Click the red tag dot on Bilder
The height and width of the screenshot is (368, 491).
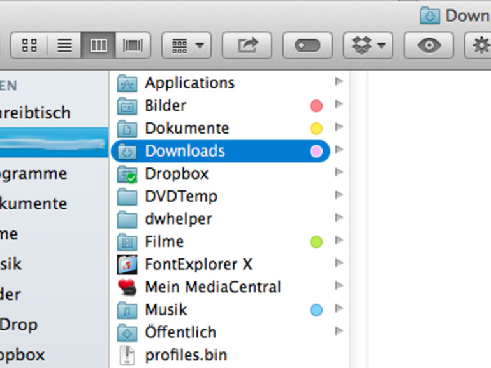(316, 106)
